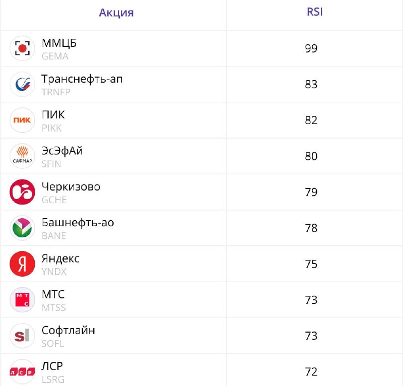Screen dimensions: 403x386
Task: Click the Башнефть green-pink logo
Action: (22, 228)
